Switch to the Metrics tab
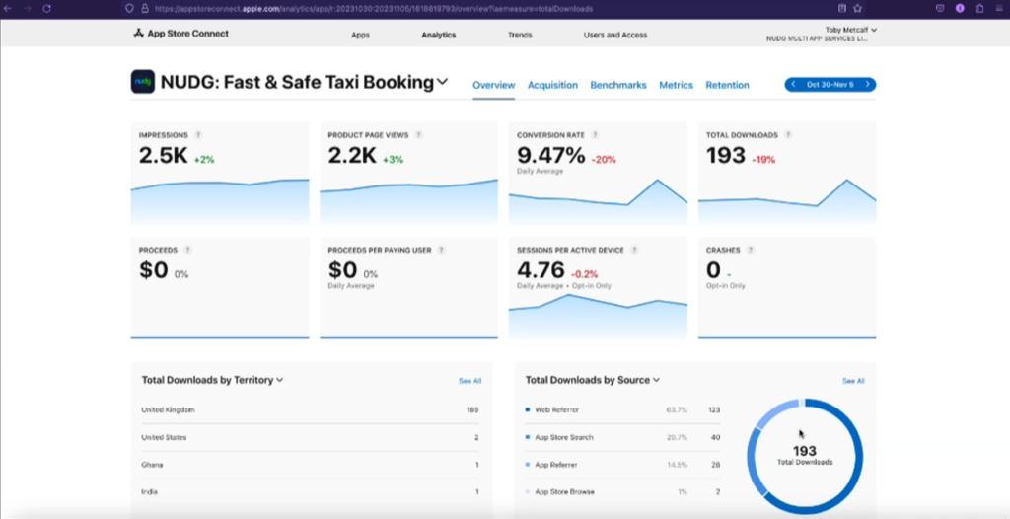This screenshot has width=1010, height=519. click(676, 85)
